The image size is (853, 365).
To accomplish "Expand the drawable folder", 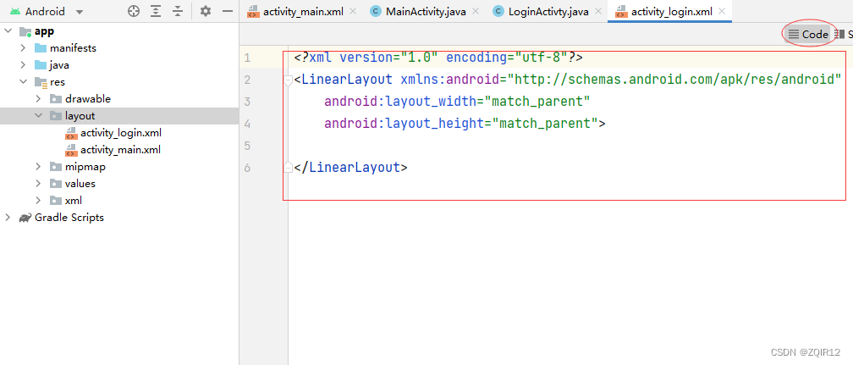I will [x=38, y=98].
